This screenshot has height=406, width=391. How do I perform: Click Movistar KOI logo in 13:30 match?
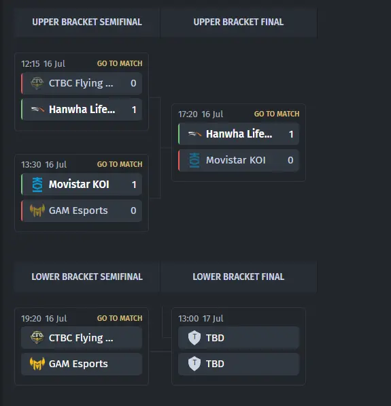click(37, 185)
